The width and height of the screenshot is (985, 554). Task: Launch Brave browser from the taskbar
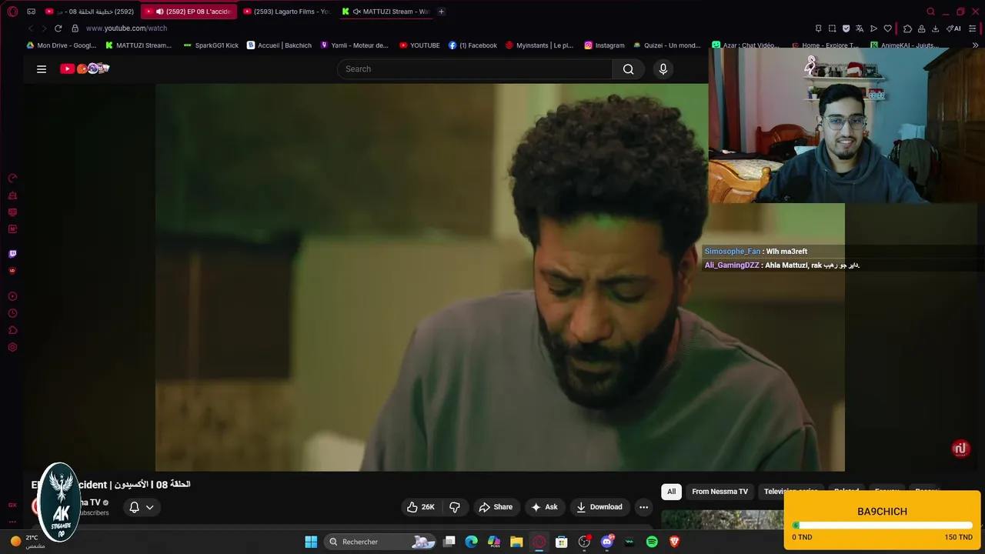(674, 542)
